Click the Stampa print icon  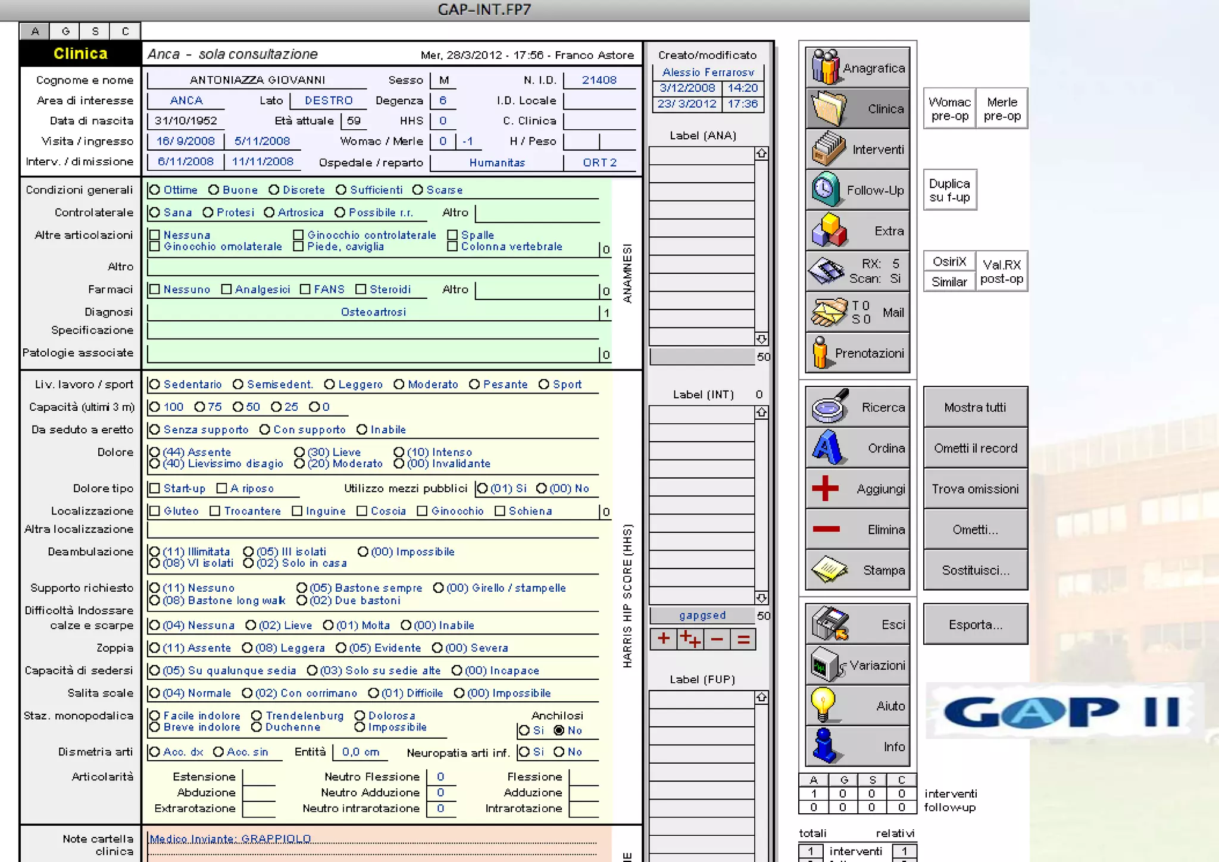[829, 570]
